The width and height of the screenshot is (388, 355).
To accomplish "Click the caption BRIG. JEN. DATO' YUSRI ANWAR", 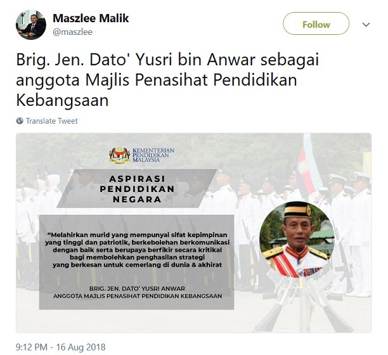I will tap(137, 288).
